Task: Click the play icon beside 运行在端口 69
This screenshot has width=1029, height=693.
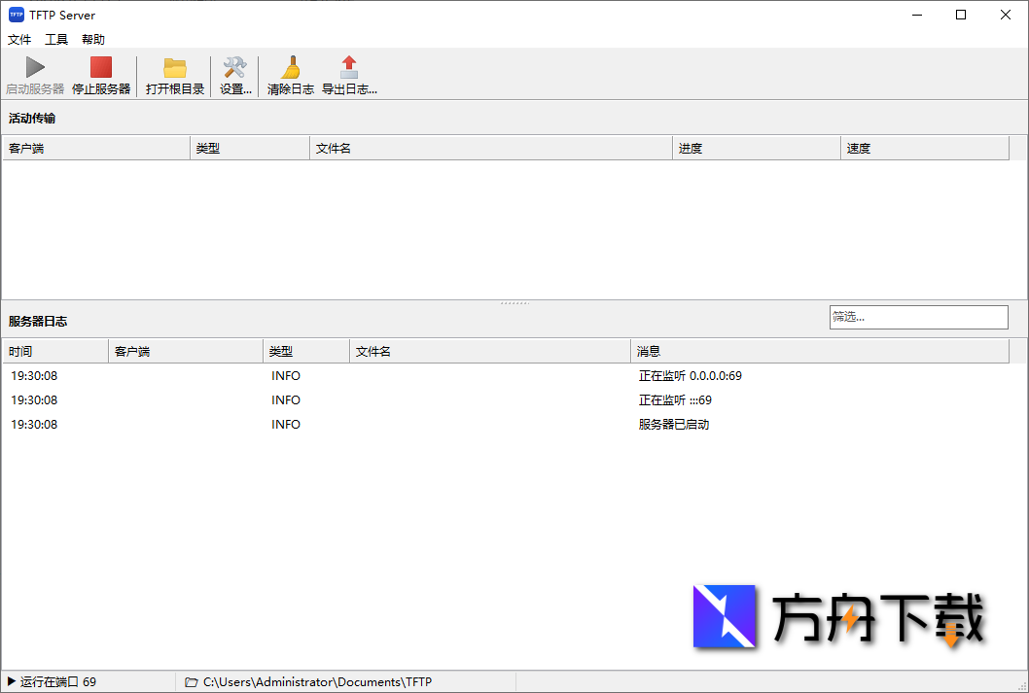Action: point(10,681)
